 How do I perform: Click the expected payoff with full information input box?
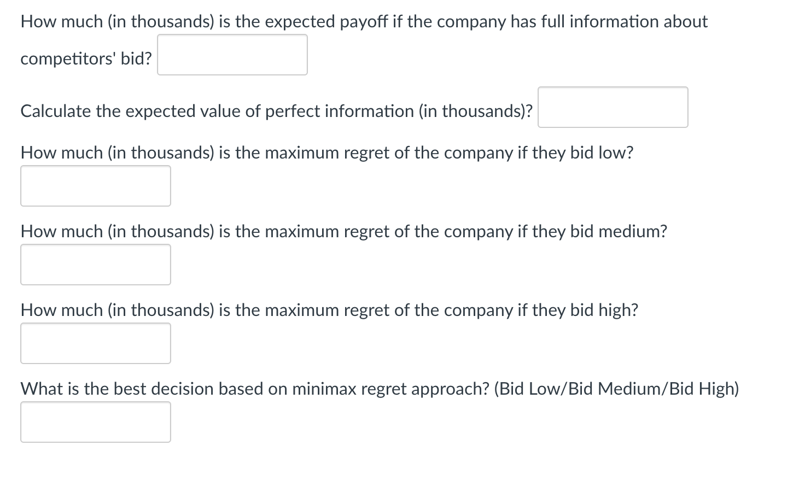coord(232,55)
